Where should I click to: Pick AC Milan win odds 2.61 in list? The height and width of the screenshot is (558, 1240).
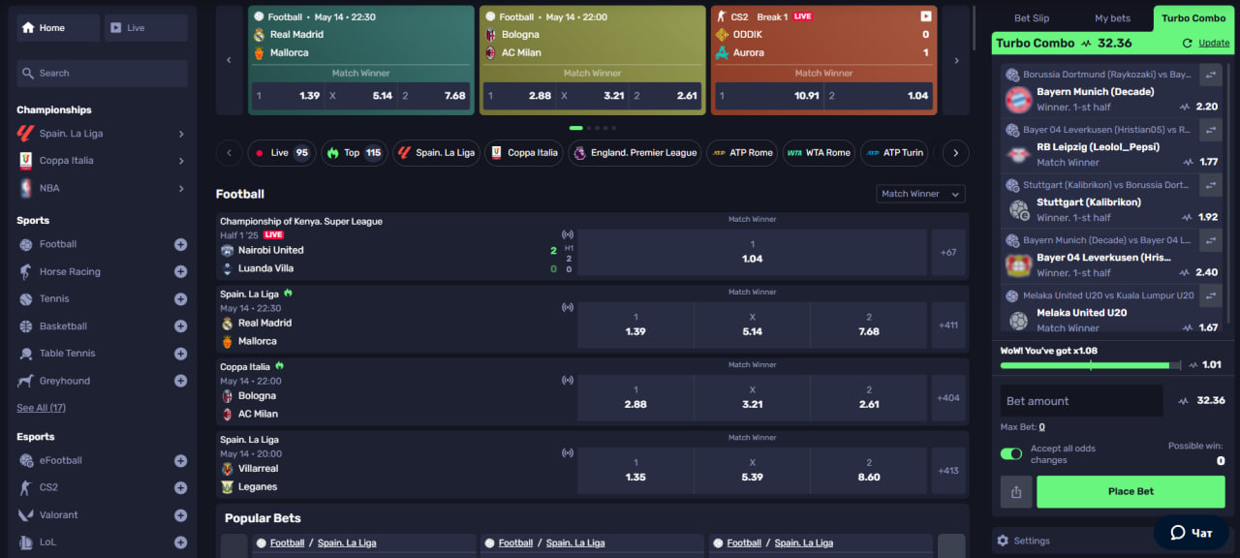[869, 397]
